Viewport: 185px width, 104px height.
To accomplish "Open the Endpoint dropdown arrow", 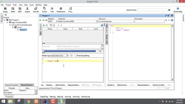I will click(97, 21).
